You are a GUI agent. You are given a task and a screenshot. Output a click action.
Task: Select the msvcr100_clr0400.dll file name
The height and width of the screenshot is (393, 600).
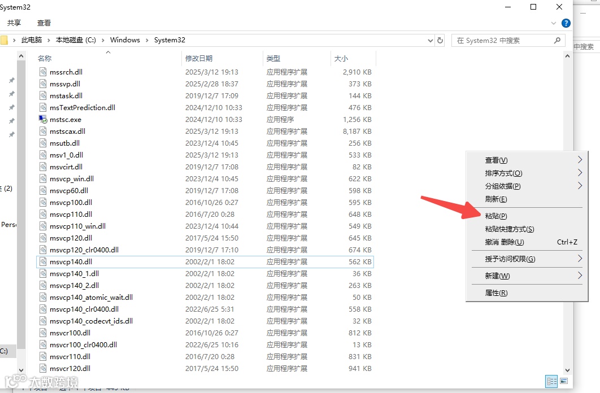tap(84, 344)
